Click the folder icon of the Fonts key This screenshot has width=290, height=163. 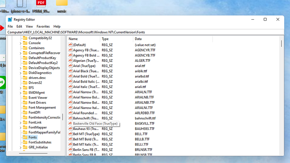[x=25, y=137]
